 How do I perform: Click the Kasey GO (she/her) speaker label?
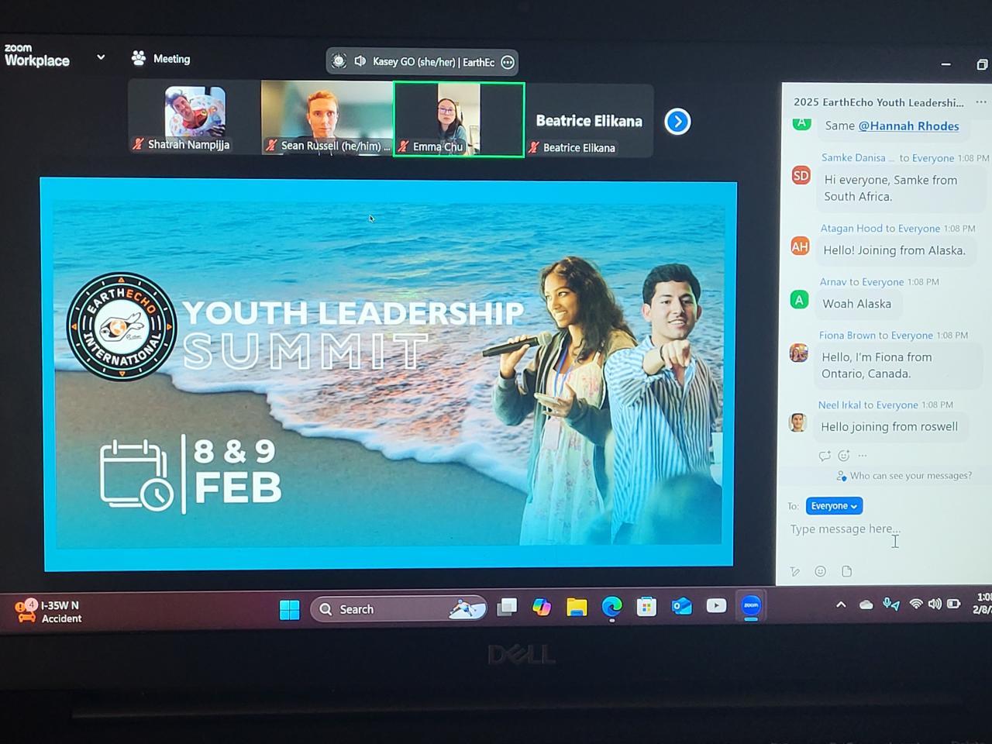click(x=433, y=62)
